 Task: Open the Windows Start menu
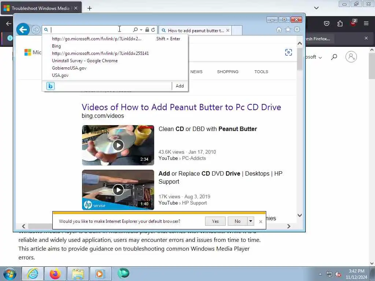point(10,274)
